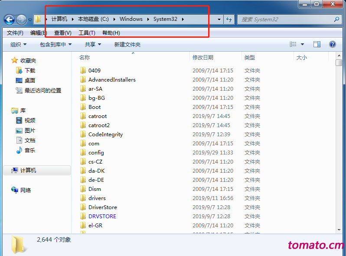
Task: Click the cs-CZ folder name
Action: [x=95, y=162]
